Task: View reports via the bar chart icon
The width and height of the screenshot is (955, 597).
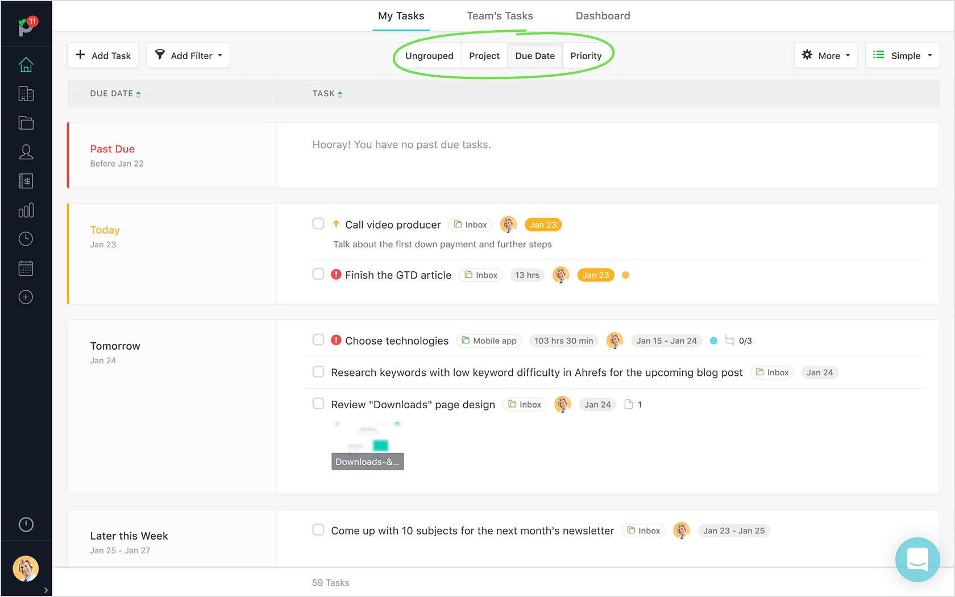Action: (x=26, y=210)
